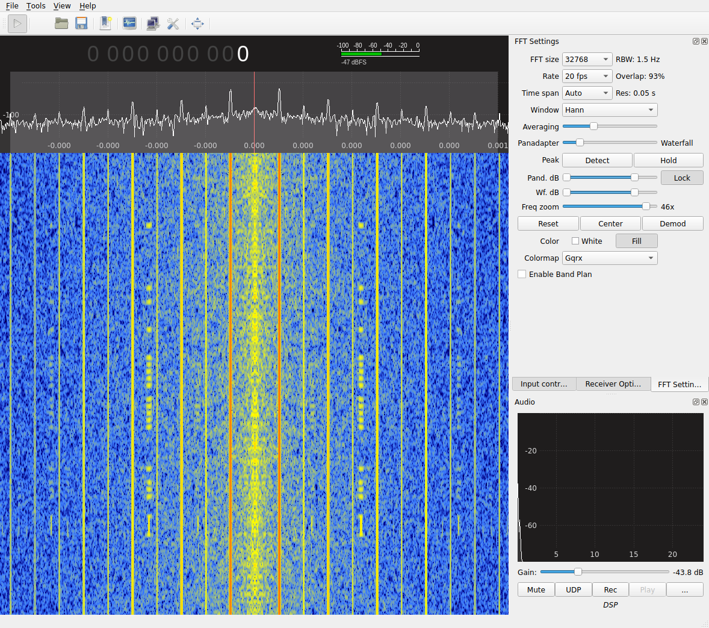Viewport: 709px width, 628px height.
Task: Open the FFT size dropdown
Action: [x=587, y=59]
